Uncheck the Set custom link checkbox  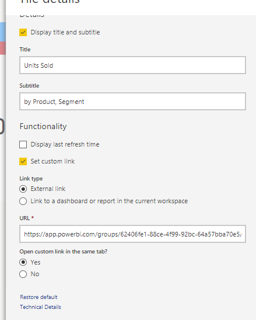click(23, 161)
